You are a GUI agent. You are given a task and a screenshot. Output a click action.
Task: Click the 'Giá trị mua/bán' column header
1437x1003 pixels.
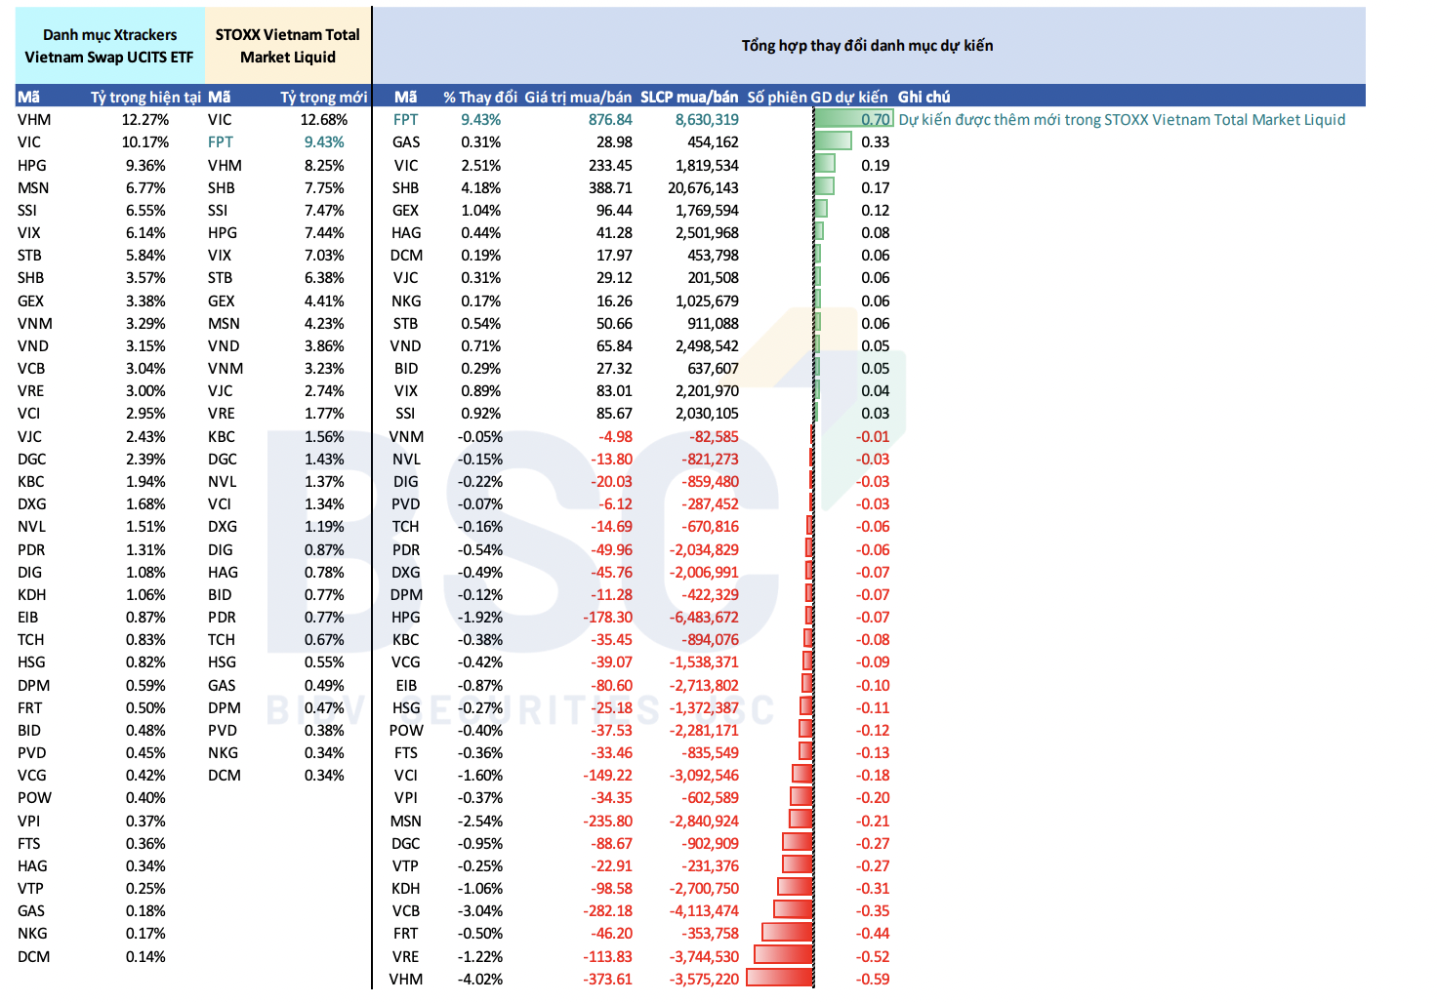click(x=578, y=97)
